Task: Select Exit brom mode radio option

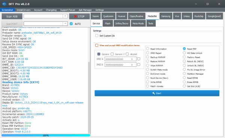Action: click(148, 74)
